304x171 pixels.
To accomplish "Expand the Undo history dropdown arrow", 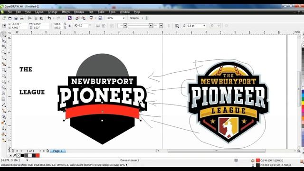I will (54, 18).
